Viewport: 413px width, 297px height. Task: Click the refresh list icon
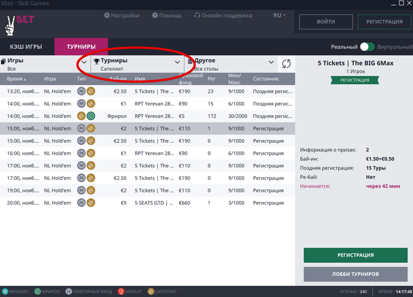point(286,64)
